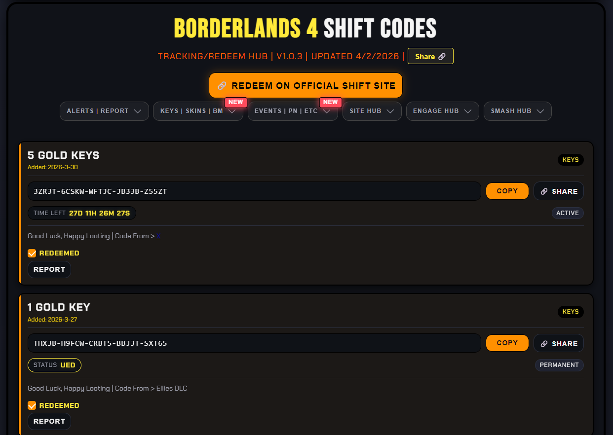The width and height of the screenshot is (613, 435).
Task: Expand the Smash Hub dropdown
Action: point(517,111)
